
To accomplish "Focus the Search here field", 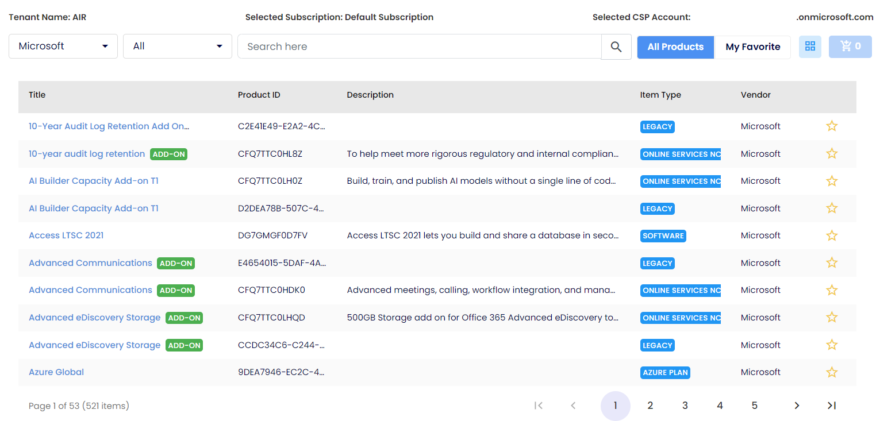I will pos(420,47).
